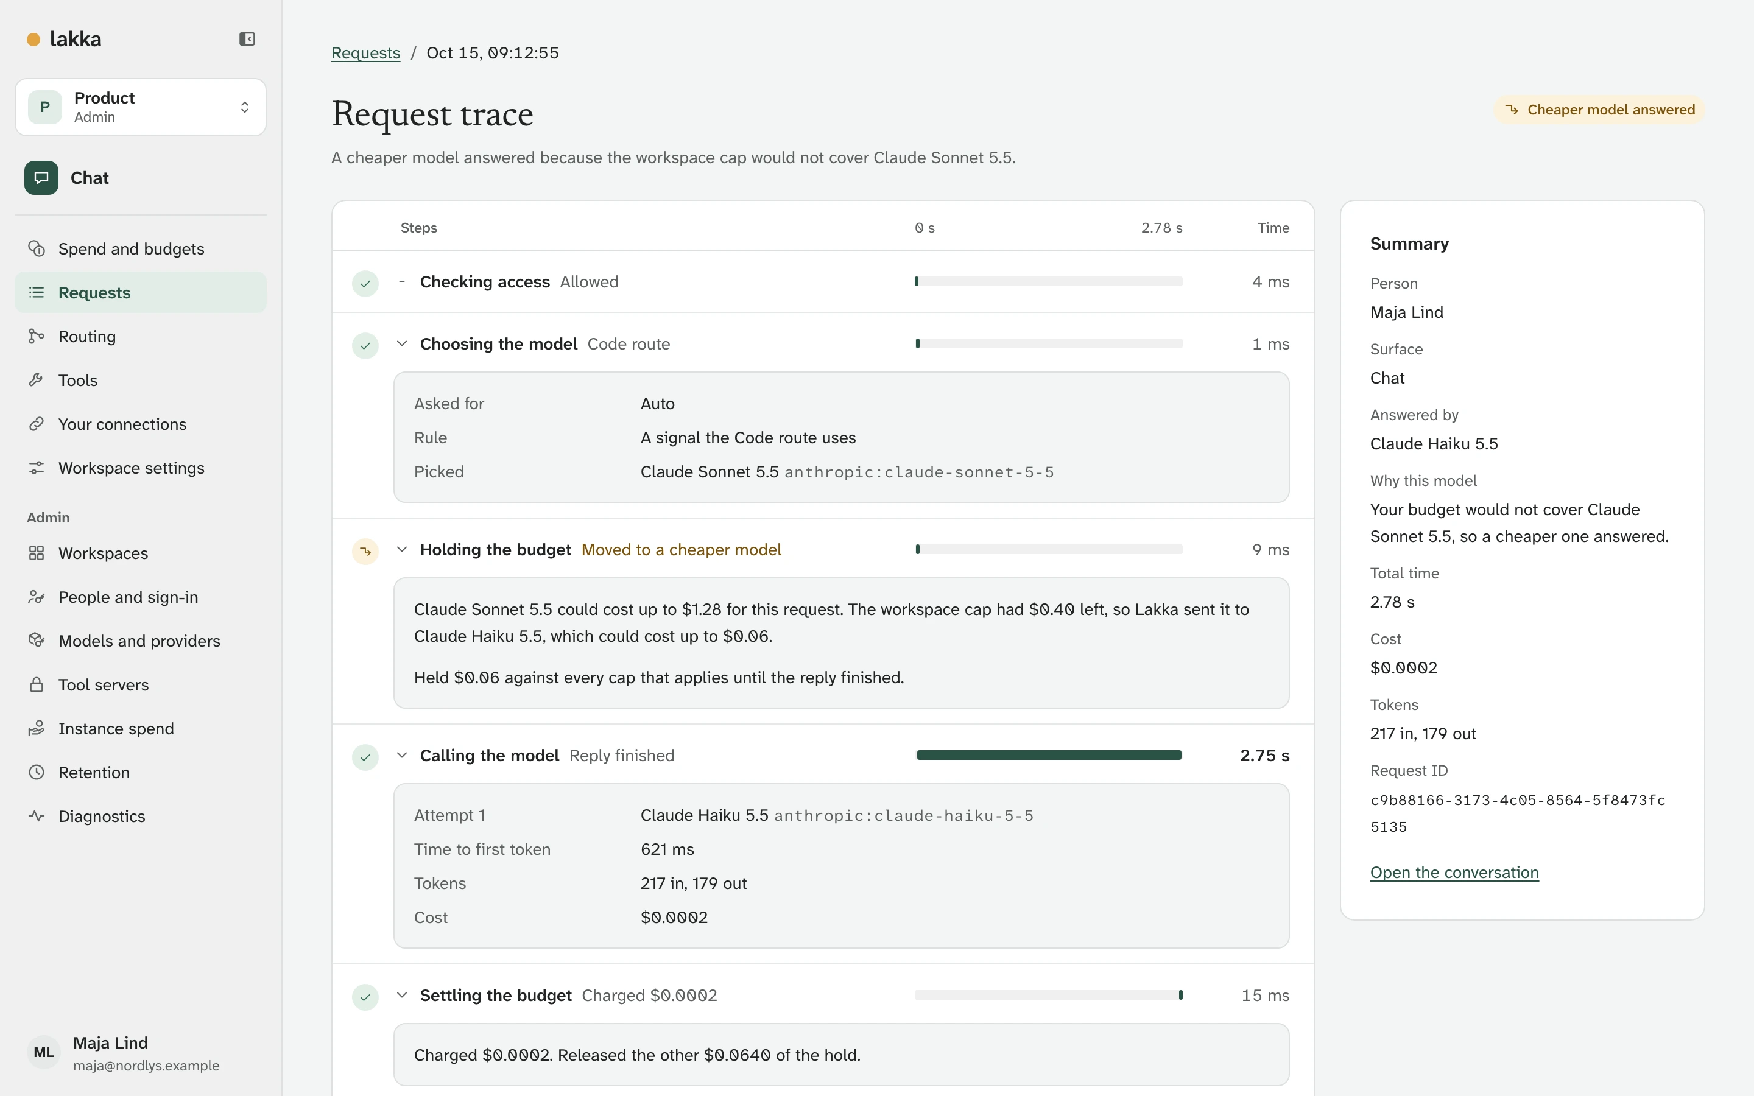1754x1096 pixels.
Task: Click Maja Lind under Person in Summary
Action: (1406, 312)
